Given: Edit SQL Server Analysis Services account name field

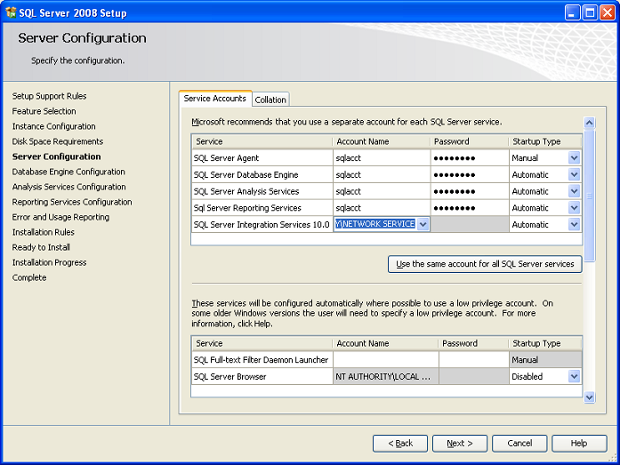Looking at the screenshot, I should pos(382,191).
